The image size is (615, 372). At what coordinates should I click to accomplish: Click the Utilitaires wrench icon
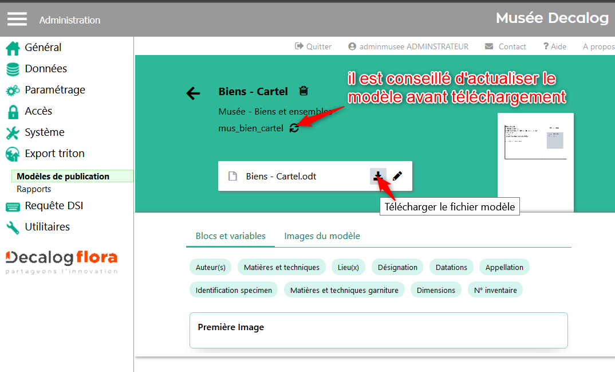pyautogui.click(x=13, y=228)
